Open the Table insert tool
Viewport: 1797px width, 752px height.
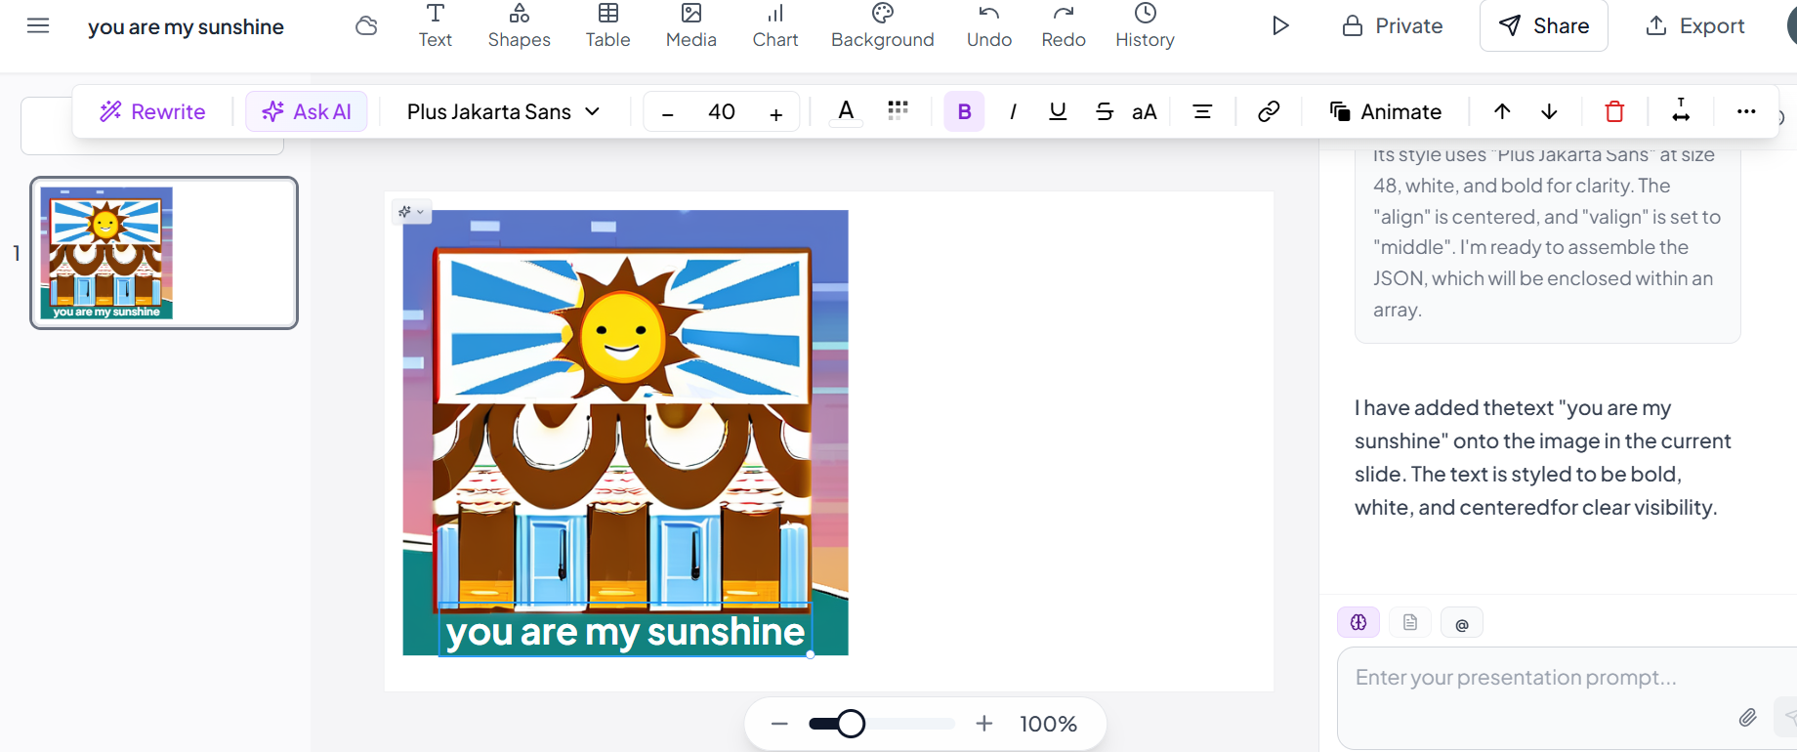tap(607, 25)
